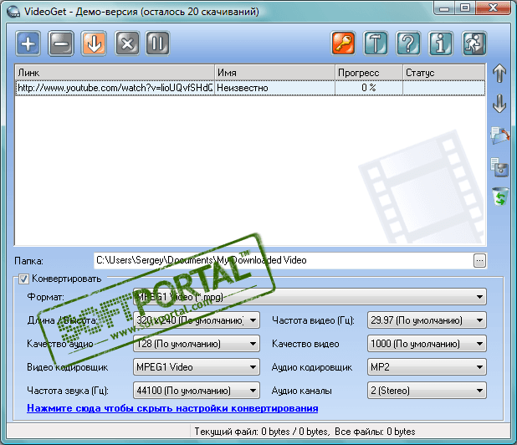The height and width of the screenshot is (445, 517).
Task: Click the Имя column header
Action: point(274,73)
